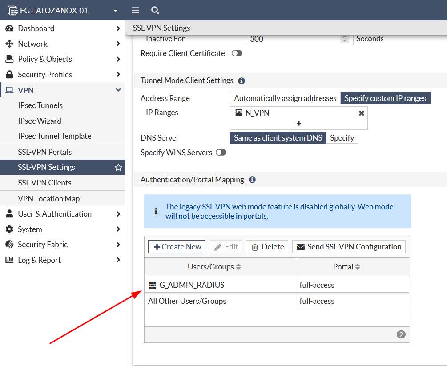447x366 pixels.
Task: Enable Require Client Certificate toggle
Action: point(237,53)
